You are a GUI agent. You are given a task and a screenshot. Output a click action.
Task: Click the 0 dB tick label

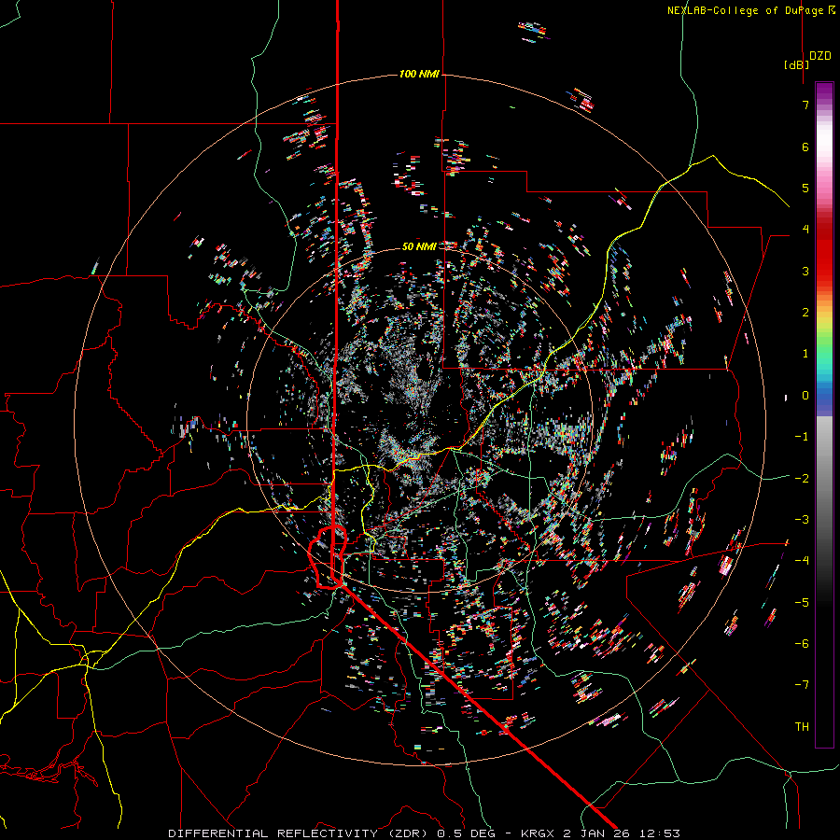[x=805, y=396]
